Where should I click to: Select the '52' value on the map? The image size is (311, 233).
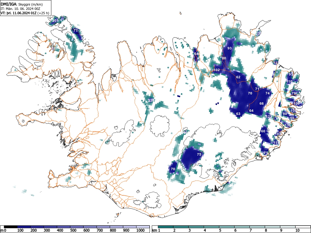53,48
